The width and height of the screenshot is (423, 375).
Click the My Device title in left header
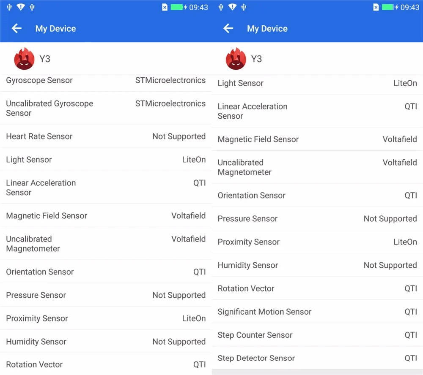55,29
